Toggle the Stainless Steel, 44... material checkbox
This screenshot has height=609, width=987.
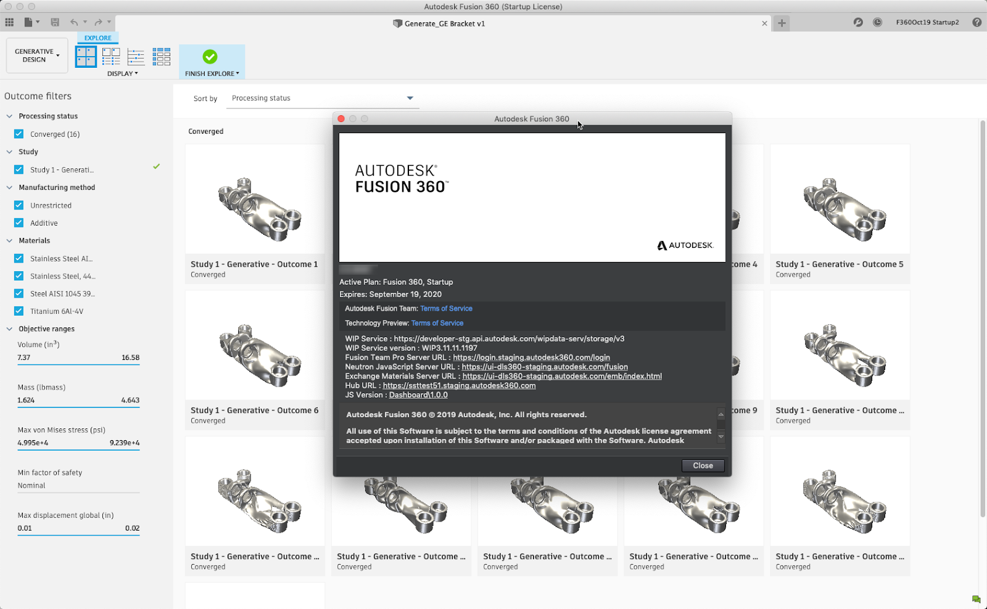coord(19,276)
